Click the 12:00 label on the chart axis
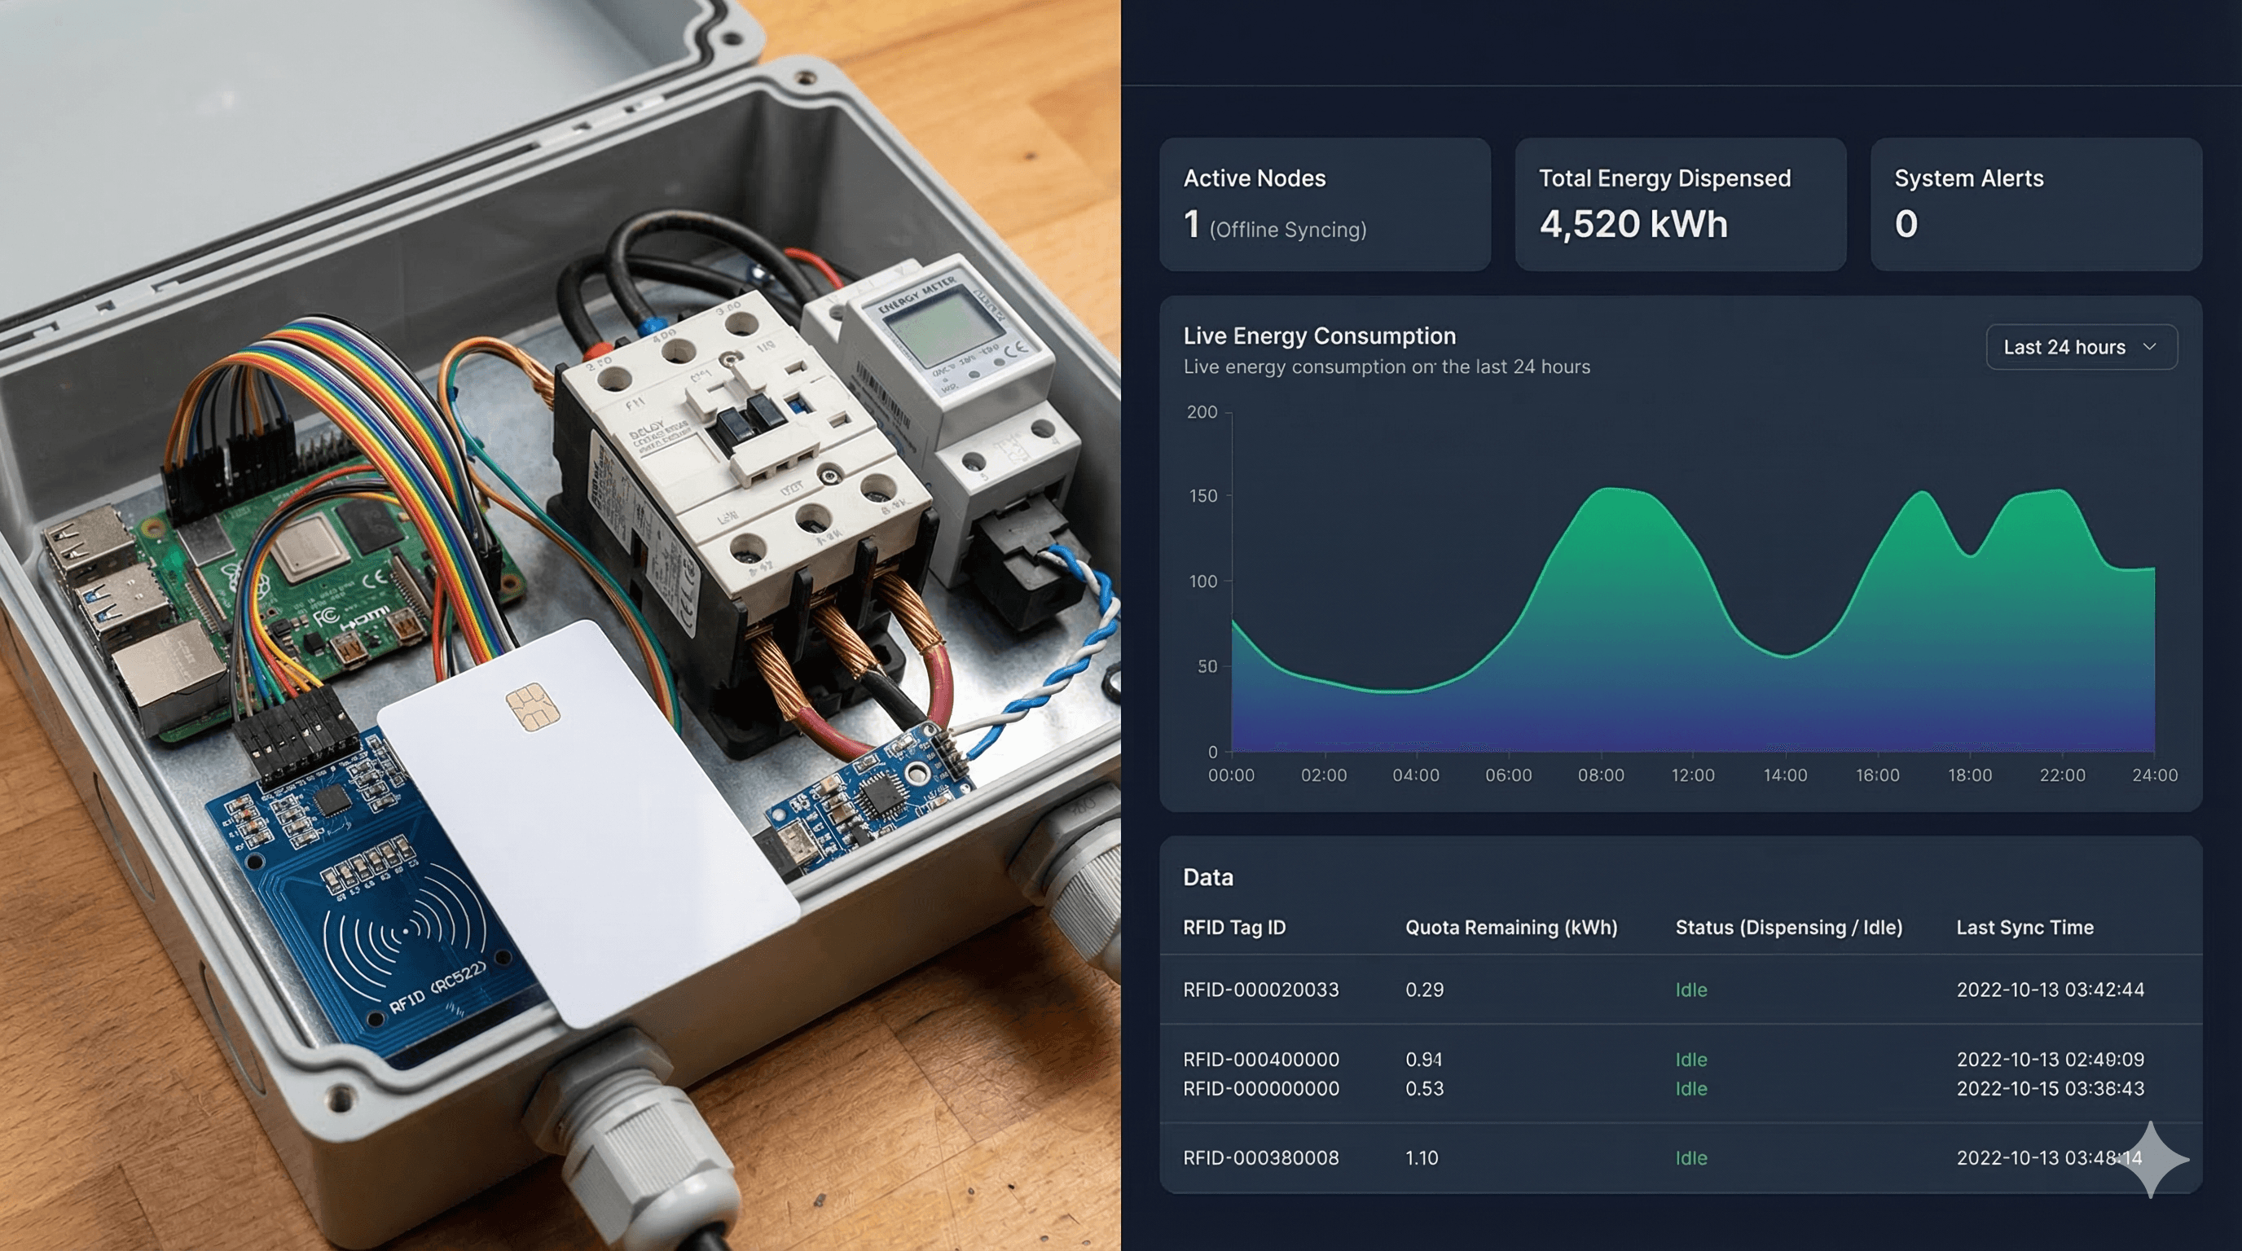Image resolution: width=2242 pixels, height=1251 pixels. pos(1692,775)
